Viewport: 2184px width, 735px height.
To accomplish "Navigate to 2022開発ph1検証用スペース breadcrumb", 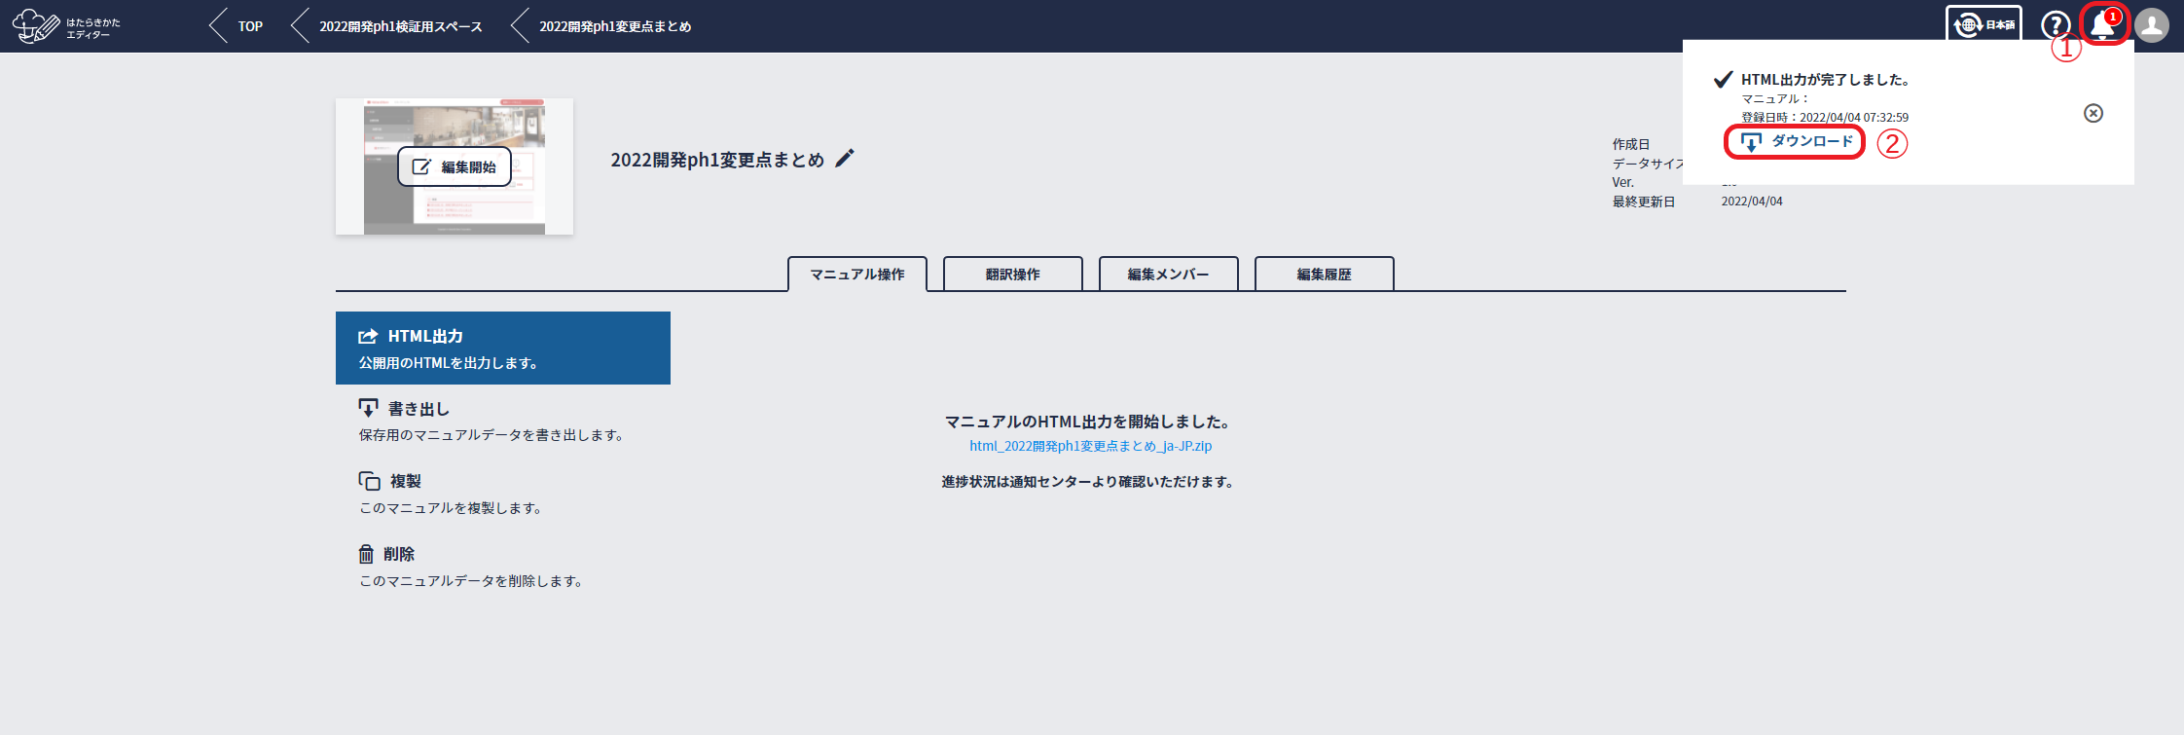I will click(x=400, y=26).
